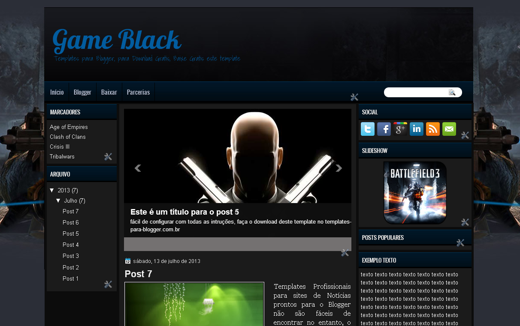
Task: Open the Facebook social icon
Action: coord(384,129)
